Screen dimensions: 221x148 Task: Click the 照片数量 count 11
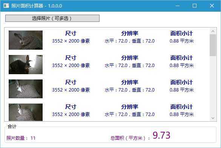pos(33,138)
